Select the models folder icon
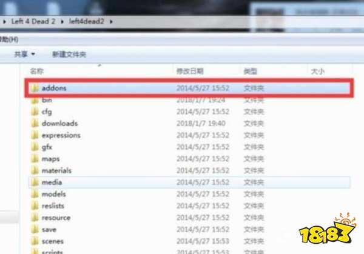364x254 pixels. click(x=35, y=194)
